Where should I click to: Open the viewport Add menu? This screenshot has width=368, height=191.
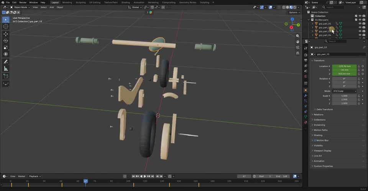coord(52,7)
